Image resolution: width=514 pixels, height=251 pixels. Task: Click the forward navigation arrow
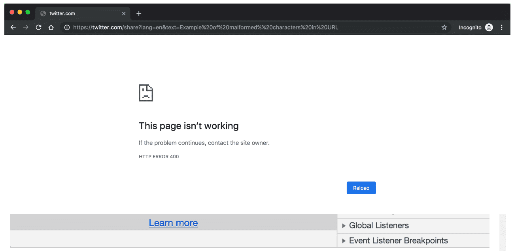pyautogui.click(x=26, y=27)
